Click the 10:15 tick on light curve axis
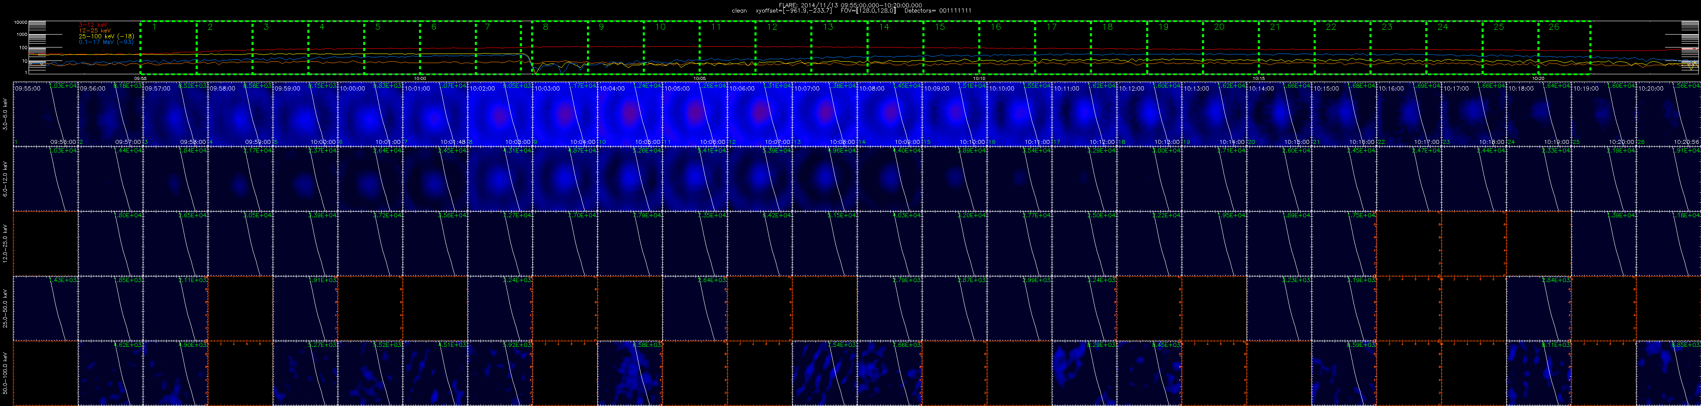The height and width of the screenshot is (406, 1701). tap(1259, 78)
